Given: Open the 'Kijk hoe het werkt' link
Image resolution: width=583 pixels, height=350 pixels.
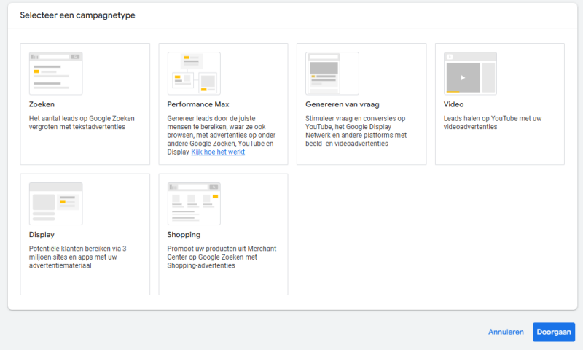Looking at the screenshot, I should pos(218,152).
